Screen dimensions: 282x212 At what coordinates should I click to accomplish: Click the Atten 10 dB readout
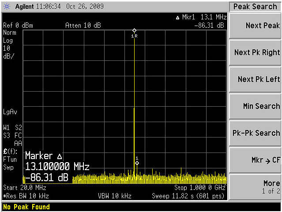point(83,26)
